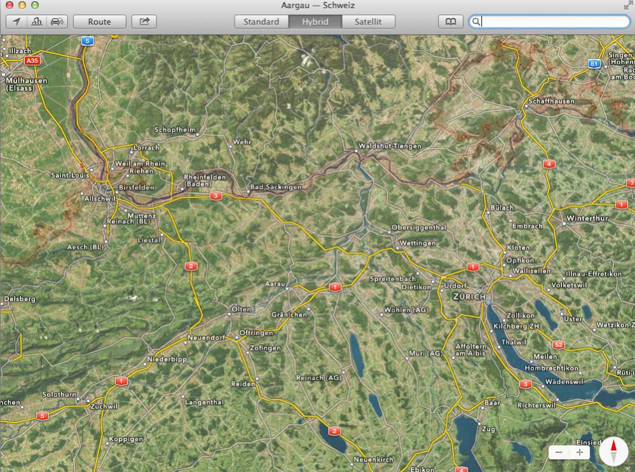
Task: Show traffic with the car icon
Action: (57, 22)
